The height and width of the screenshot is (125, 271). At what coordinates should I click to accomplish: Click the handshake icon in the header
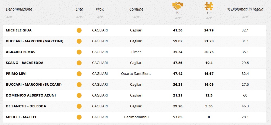(x=178, y=6)
